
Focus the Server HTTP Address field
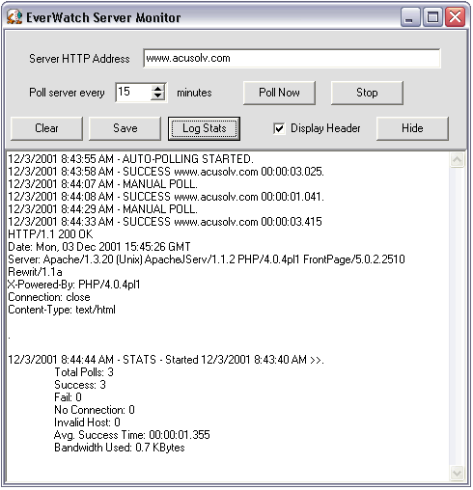292,59
